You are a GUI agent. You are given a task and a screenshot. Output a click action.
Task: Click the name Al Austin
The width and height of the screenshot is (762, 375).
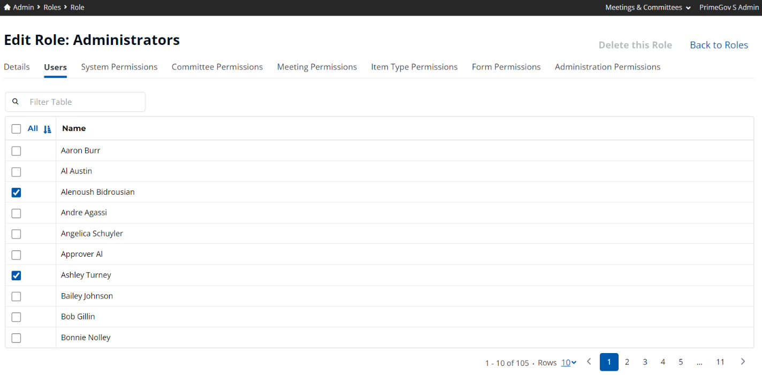(77, 171)
